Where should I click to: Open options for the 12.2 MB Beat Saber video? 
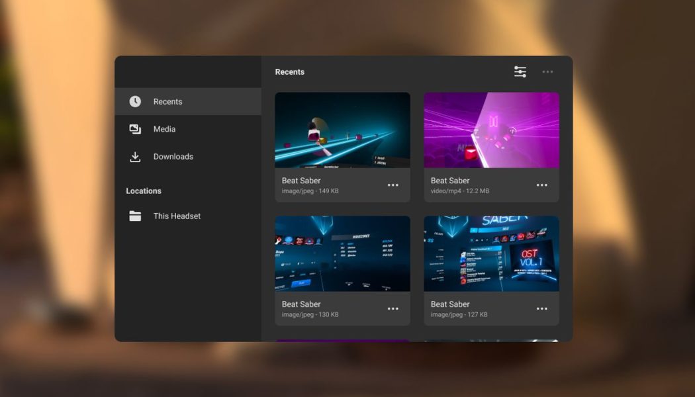[542, 185]
